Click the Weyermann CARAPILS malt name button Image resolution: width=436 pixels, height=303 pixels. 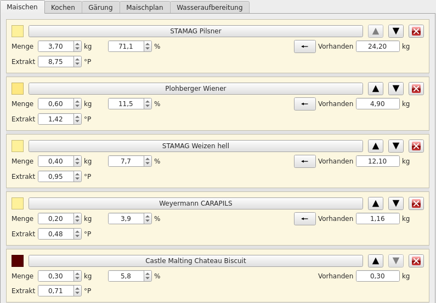click(195, 203)
